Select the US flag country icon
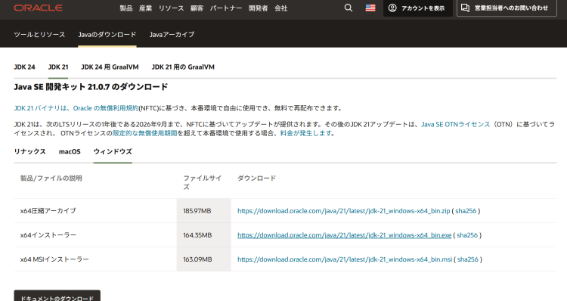 click(370, 8)
